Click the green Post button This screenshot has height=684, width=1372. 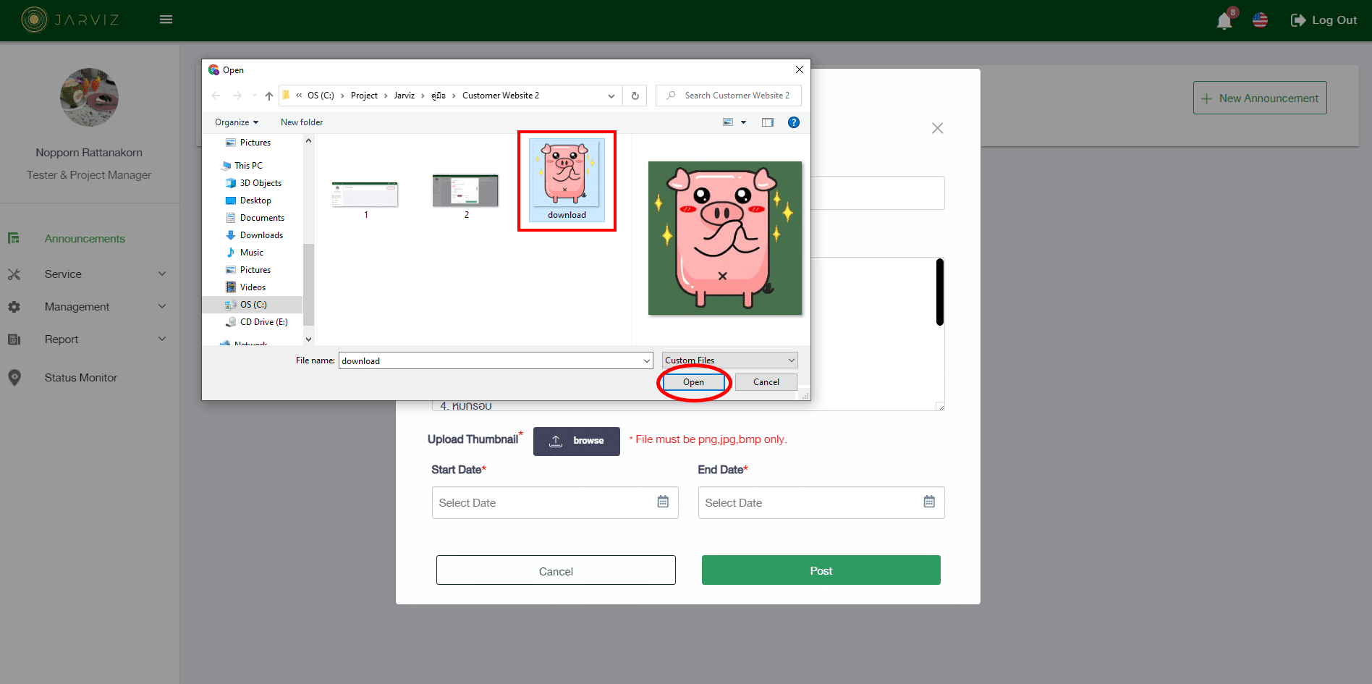[x=821, y=570]
